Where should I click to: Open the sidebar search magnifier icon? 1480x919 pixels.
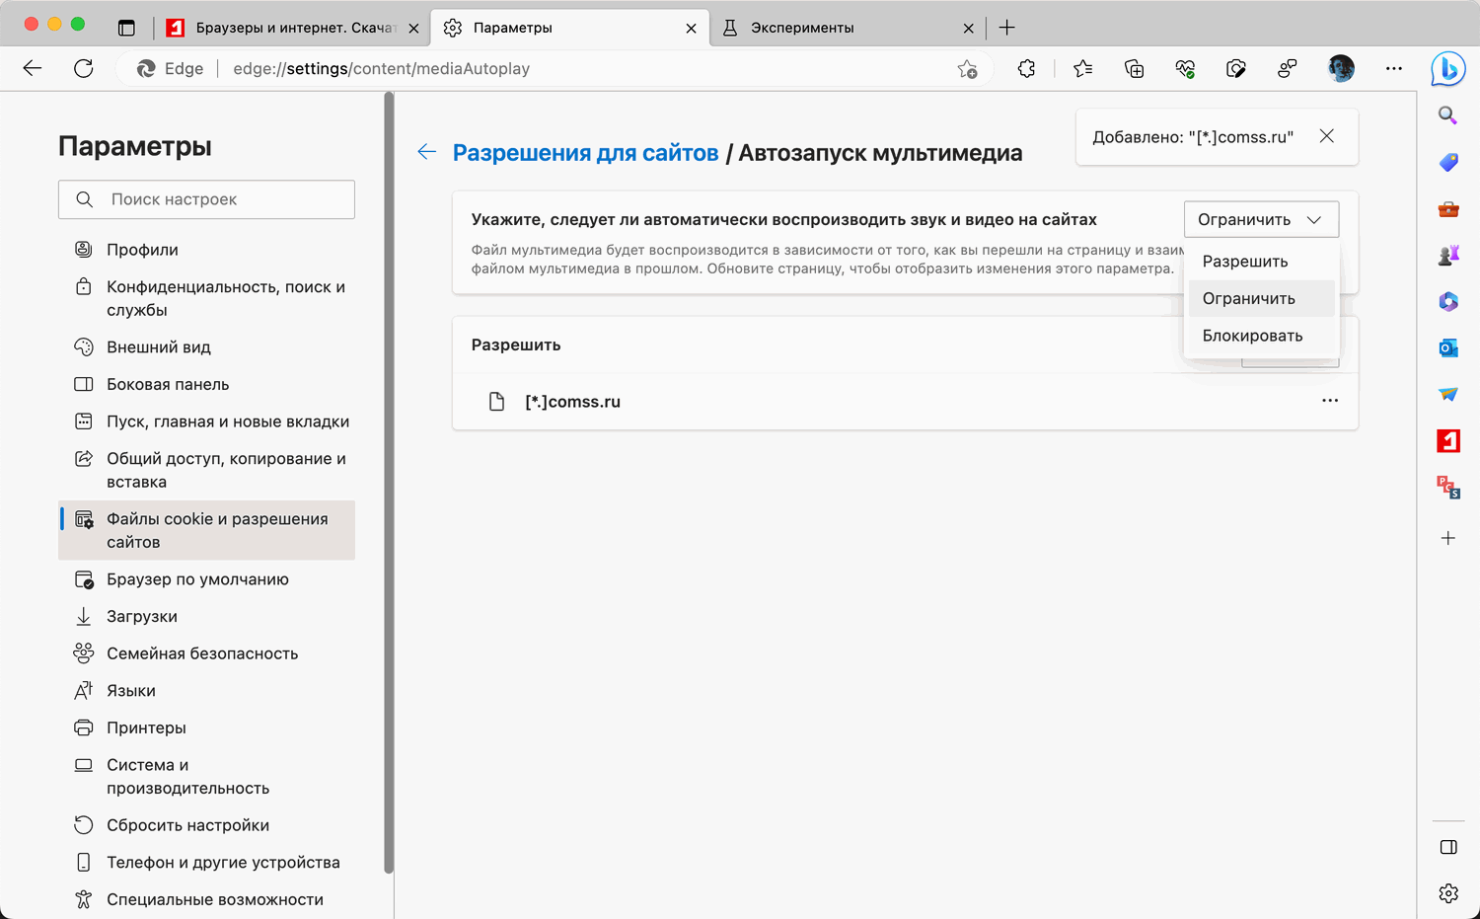[x=1447, y=115]
